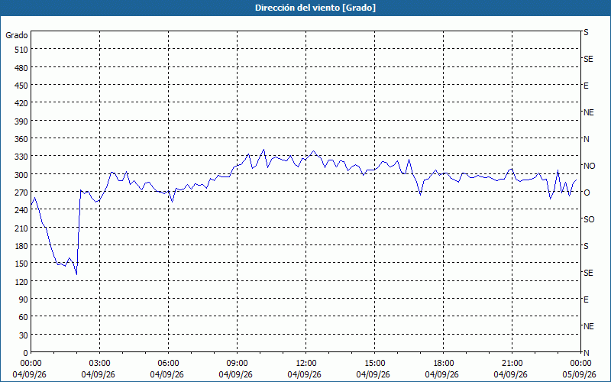
Task: Click the chart title 'Dirección del viento [Grado]'
Action: [315, 8]
